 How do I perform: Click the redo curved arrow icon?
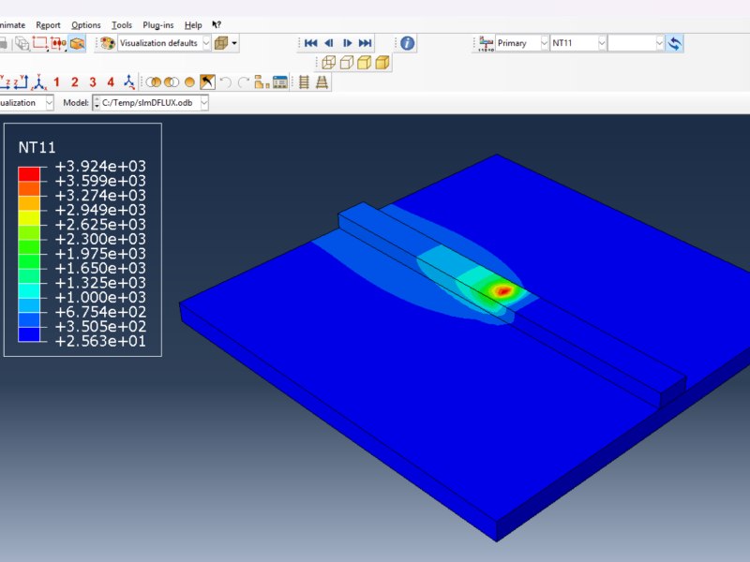coord(244,82)
